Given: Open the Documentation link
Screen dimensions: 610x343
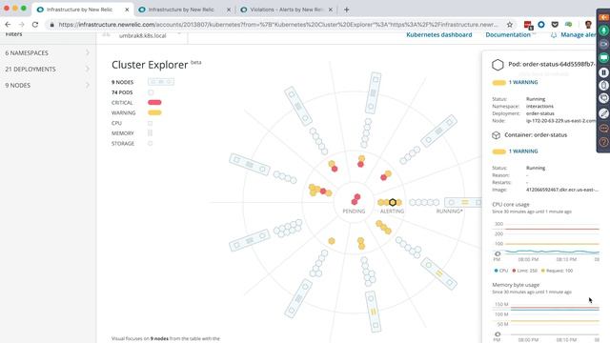Looking at the screenshot, I should (x=508, y=34).
